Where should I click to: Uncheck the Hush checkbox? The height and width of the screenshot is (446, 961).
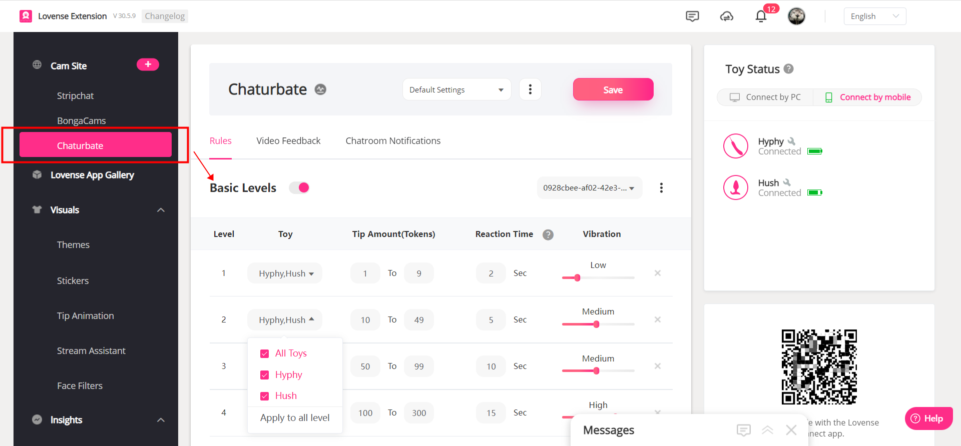(265, 396)
